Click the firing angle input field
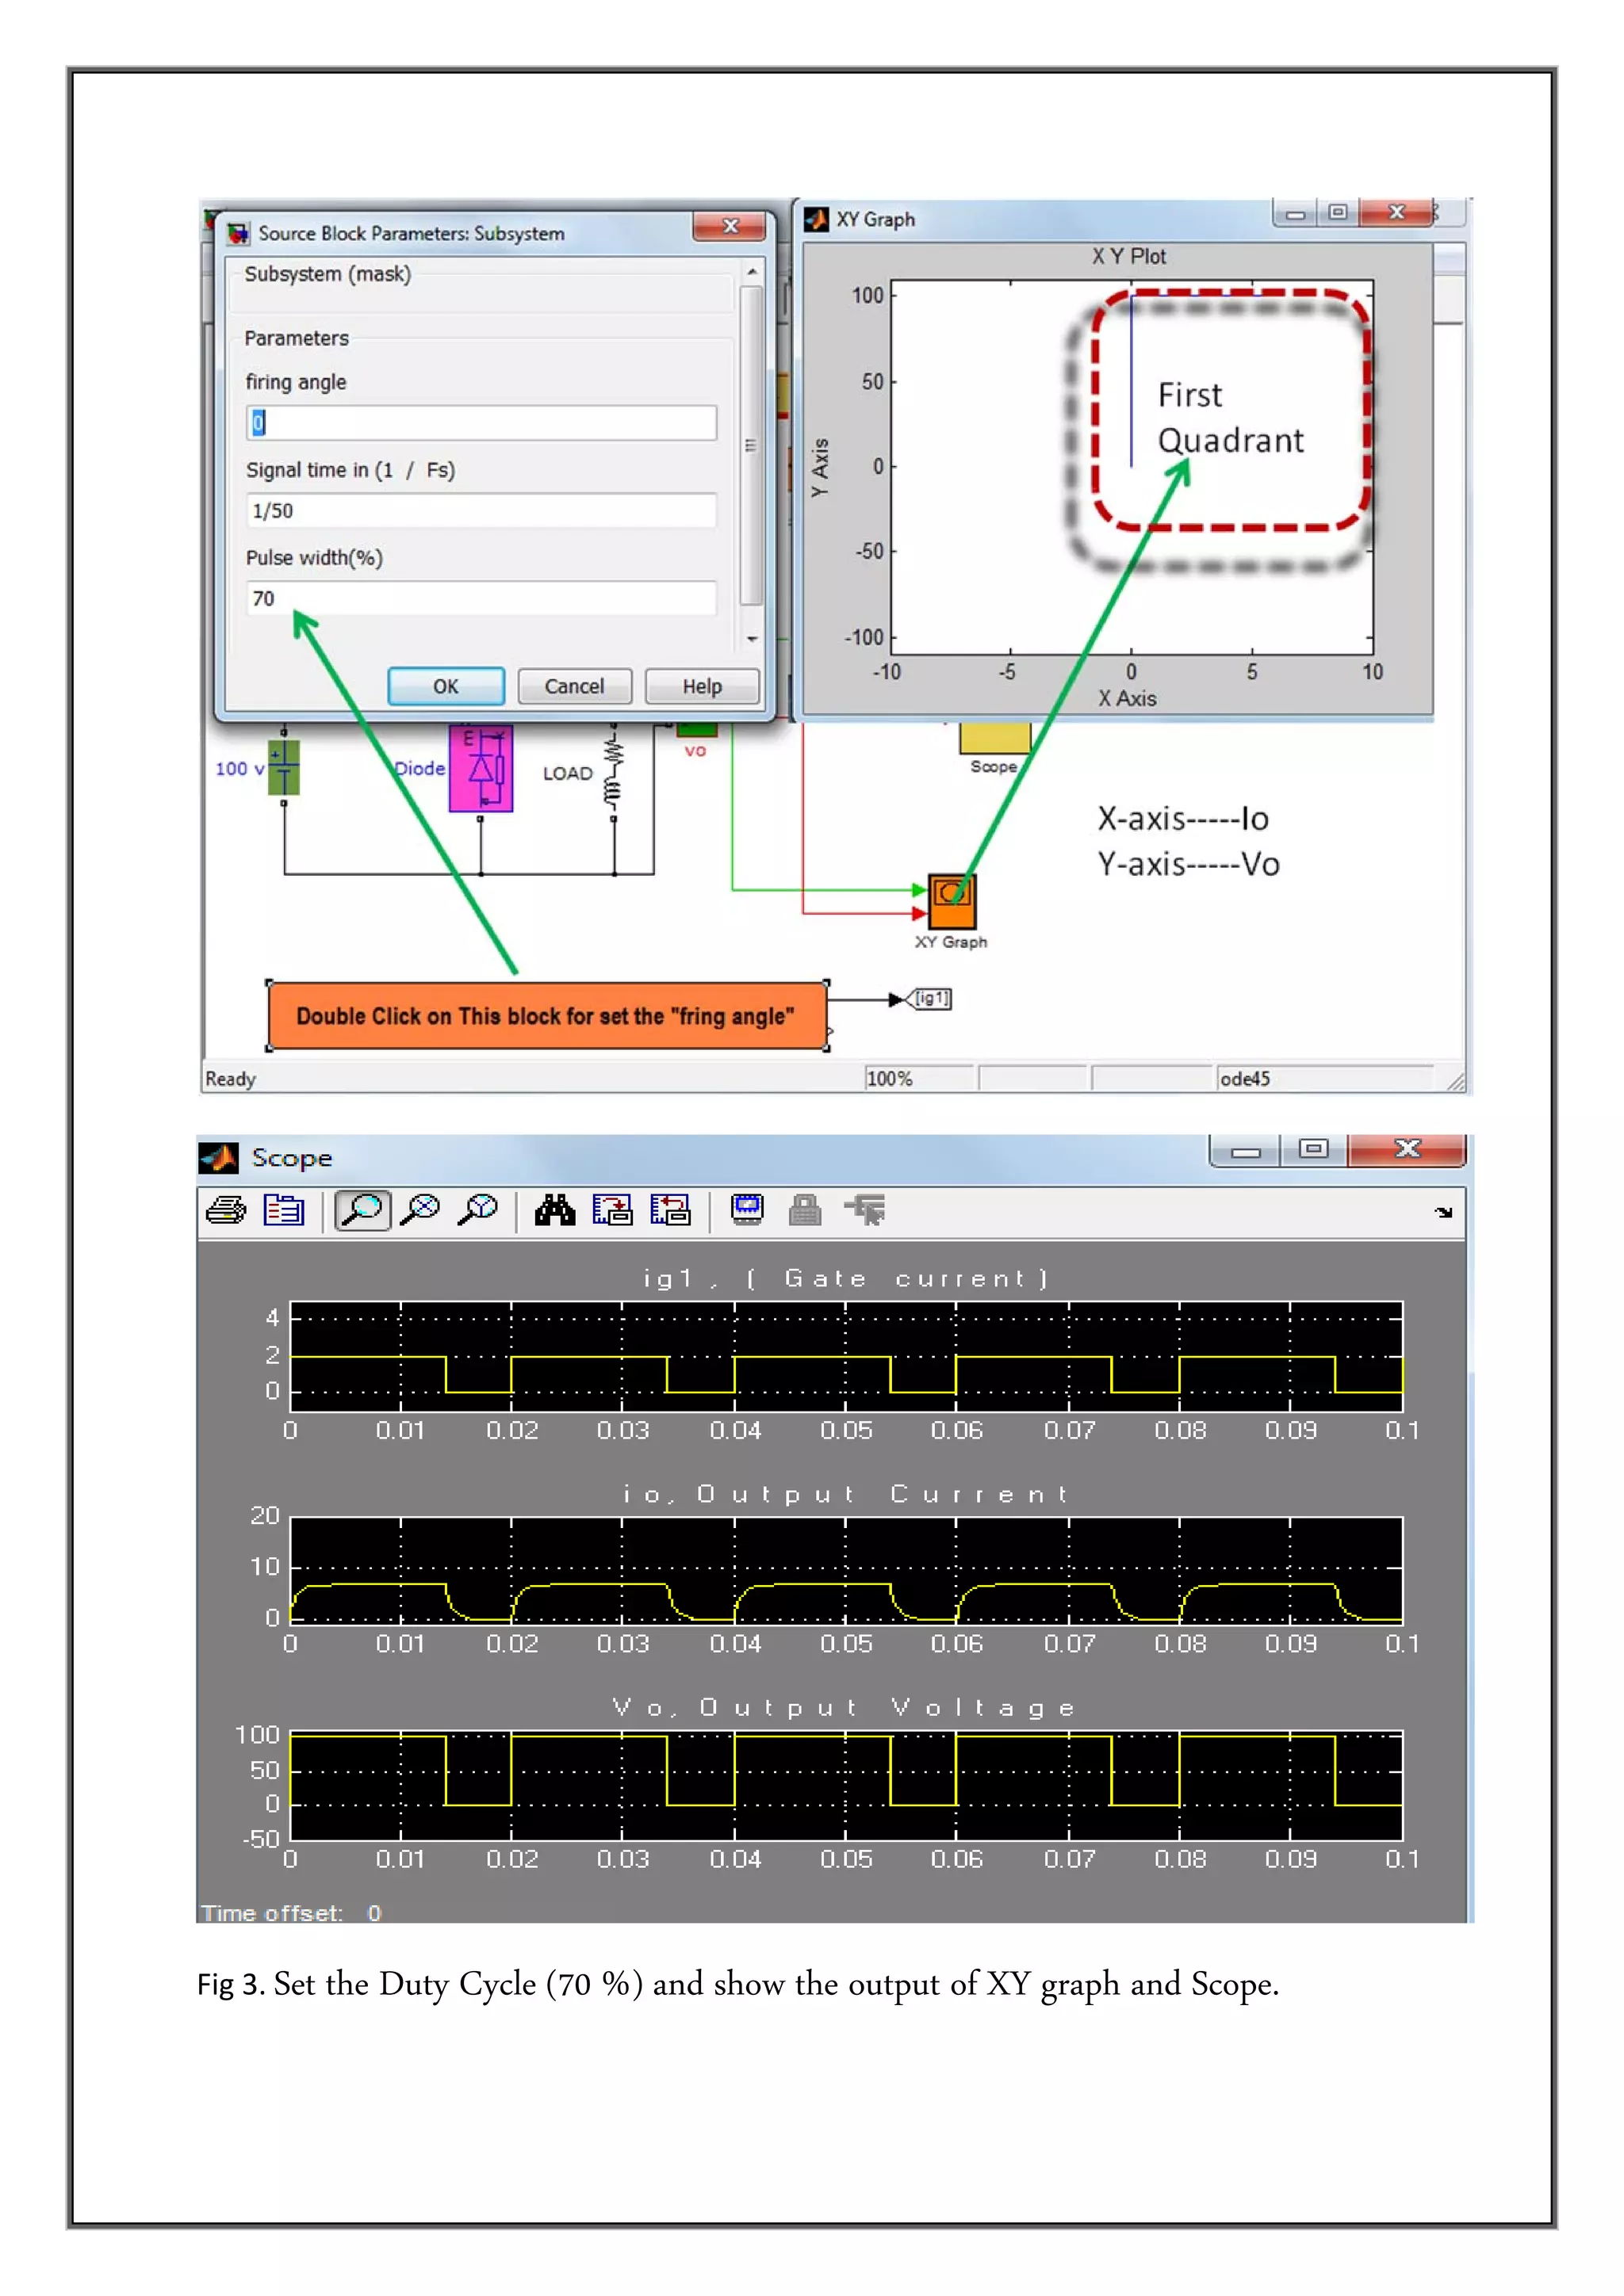The height and width of the screenshot is (2296, 1624). point(481,423)
